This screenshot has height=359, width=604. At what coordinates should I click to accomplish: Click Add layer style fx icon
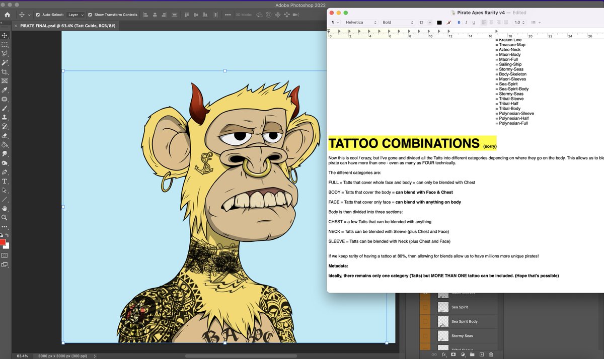click(444, 354)
